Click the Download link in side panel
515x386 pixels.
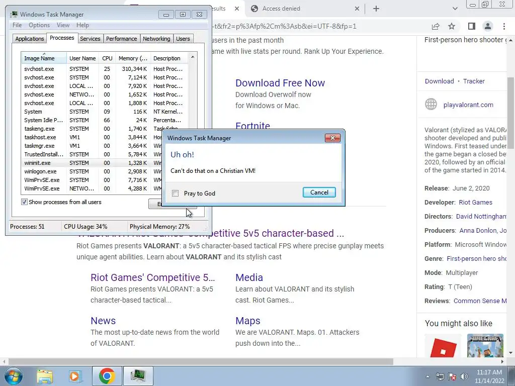(x=439, y=81)
